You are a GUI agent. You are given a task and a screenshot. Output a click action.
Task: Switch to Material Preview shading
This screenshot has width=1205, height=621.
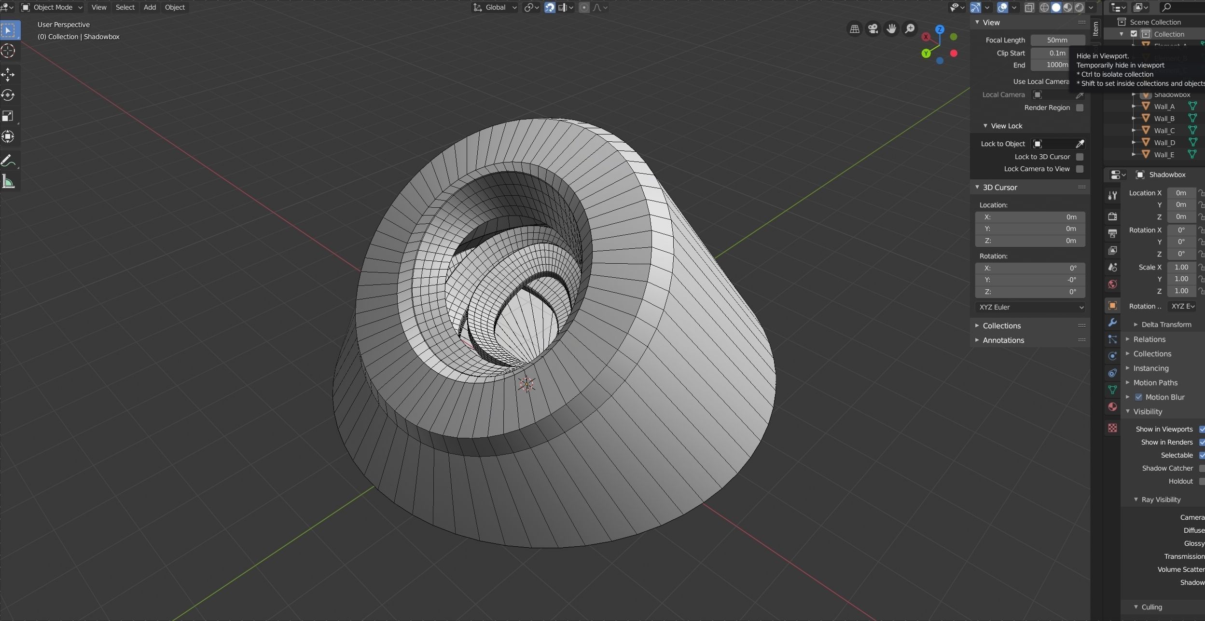tap(1067, 7)
